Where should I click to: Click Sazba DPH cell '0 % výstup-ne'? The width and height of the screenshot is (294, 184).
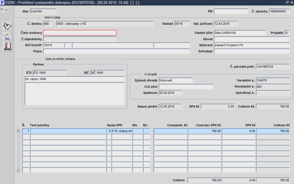tap(122, 131)
